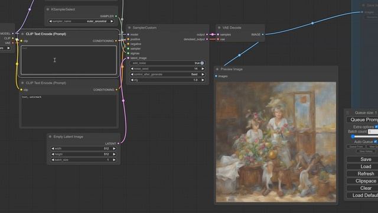378x213 pixels.
Task: Click the negative input port on SamplerCustom
Action: tap(128, 44)
